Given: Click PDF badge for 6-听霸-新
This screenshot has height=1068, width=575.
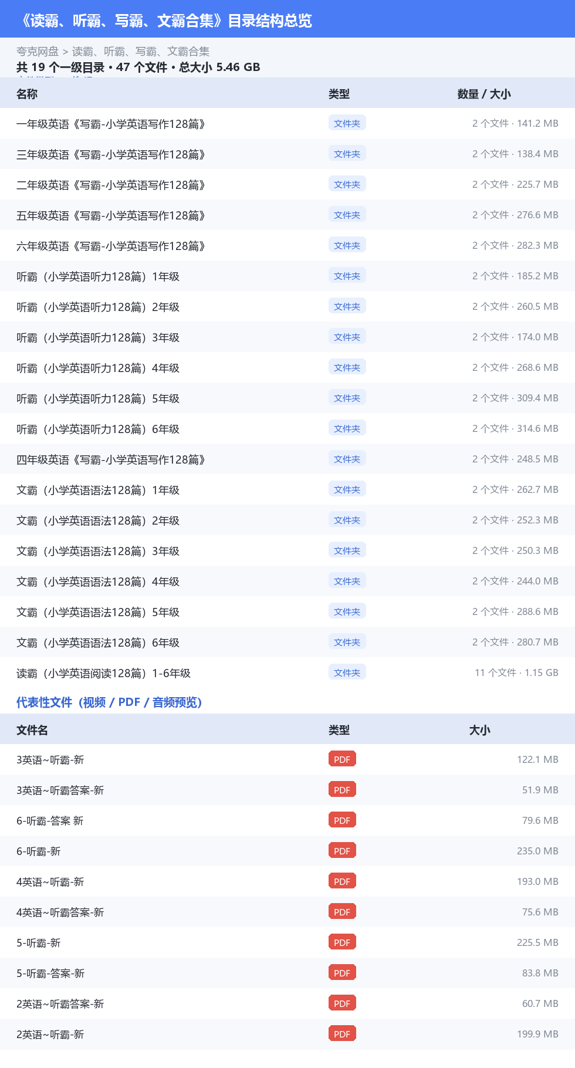Looking at the screenshot, I should tap(342, 851).
